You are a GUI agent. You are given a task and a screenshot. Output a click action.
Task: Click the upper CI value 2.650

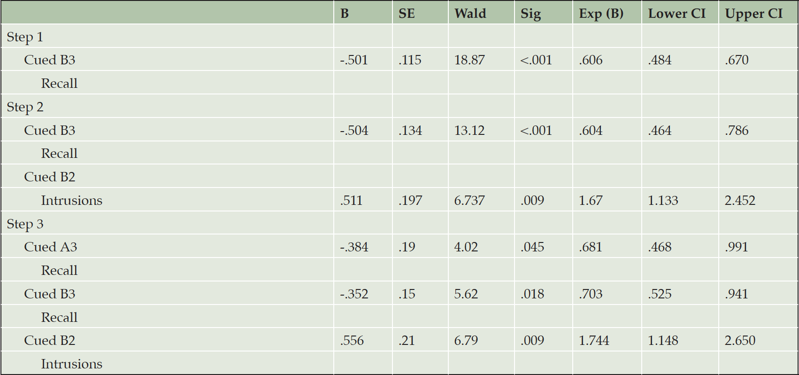[x=740, y=341]
